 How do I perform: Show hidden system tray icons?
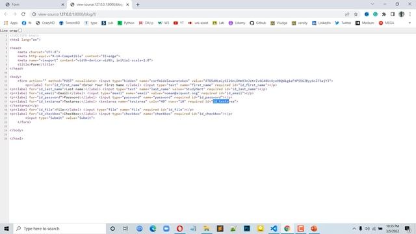point(354,228)
